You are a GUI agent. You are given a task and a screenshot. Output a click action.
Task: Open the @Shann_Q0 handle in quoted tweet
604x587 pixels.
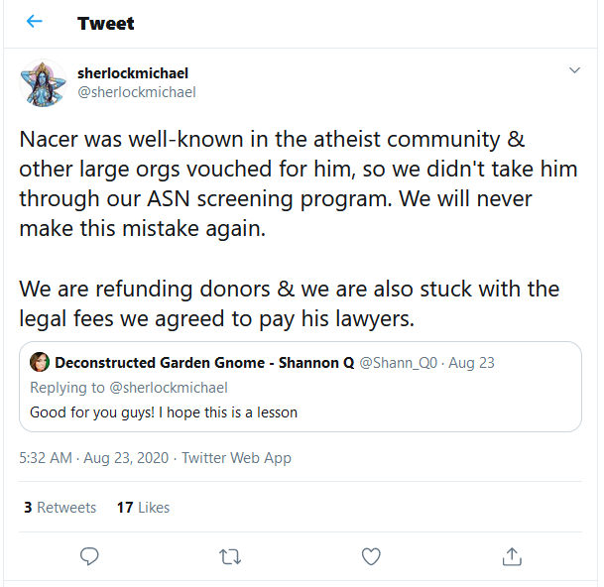click(399, 363)
